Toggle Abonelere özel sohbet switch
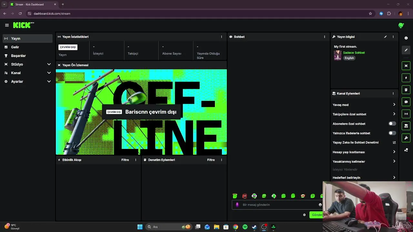Screen dimensions: 413x232 392,124
